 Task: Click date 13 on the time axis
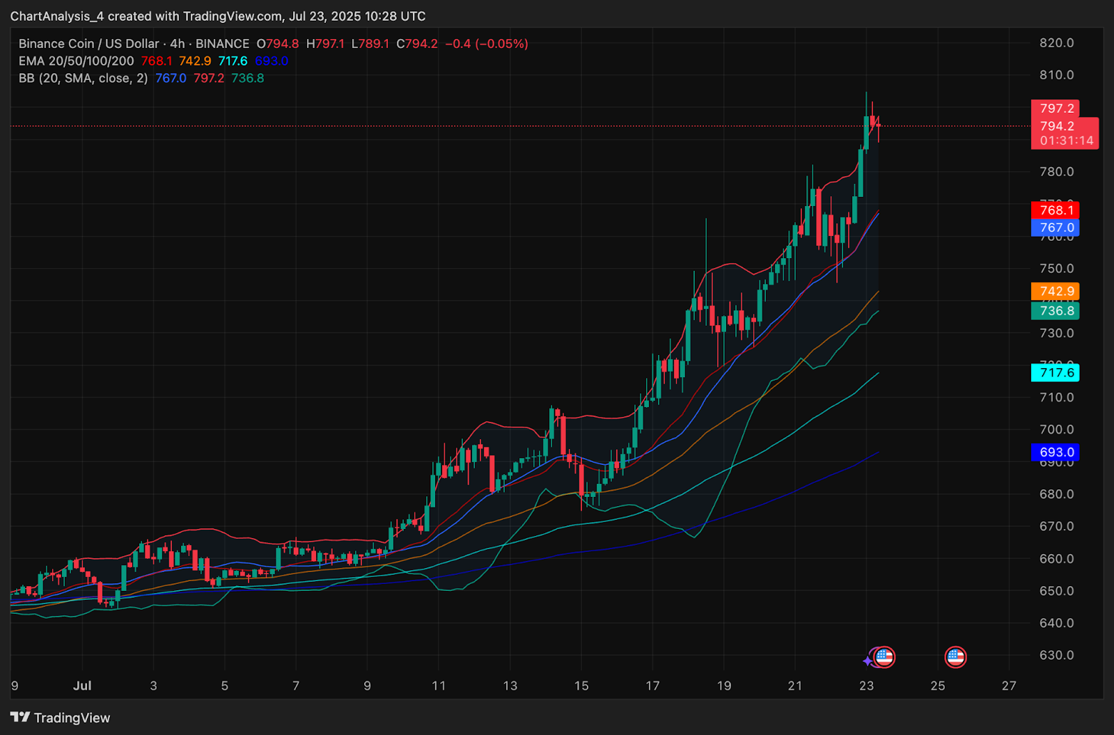(510, 686)
